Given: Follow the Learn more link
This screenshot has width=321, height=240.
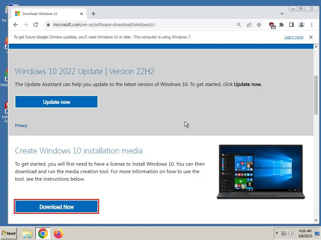Looking at the screenshot, I should pyautogui.click(x=294, y=37).
